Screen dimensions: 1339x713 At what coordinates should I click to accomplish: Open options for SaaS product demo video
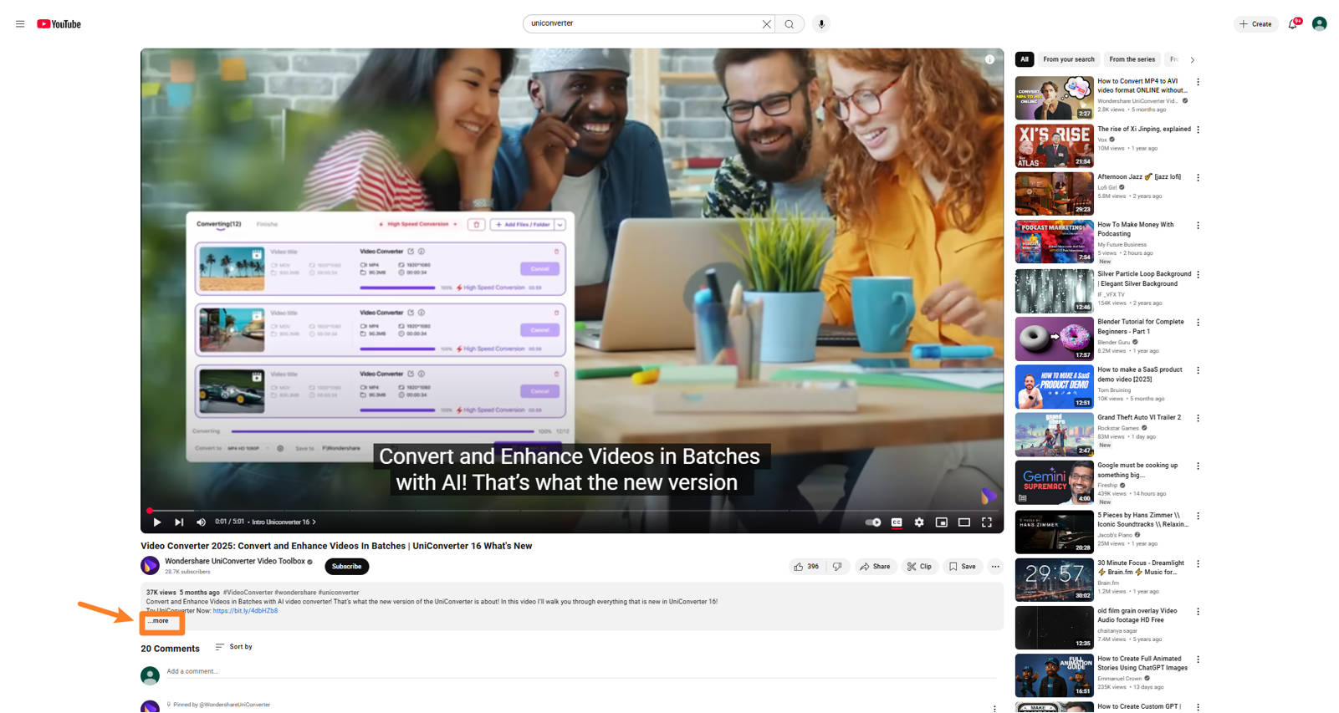tap(1198, 370)
